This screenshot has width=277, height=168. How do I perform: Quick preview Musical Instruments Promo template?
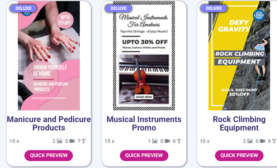coord(144,156)
